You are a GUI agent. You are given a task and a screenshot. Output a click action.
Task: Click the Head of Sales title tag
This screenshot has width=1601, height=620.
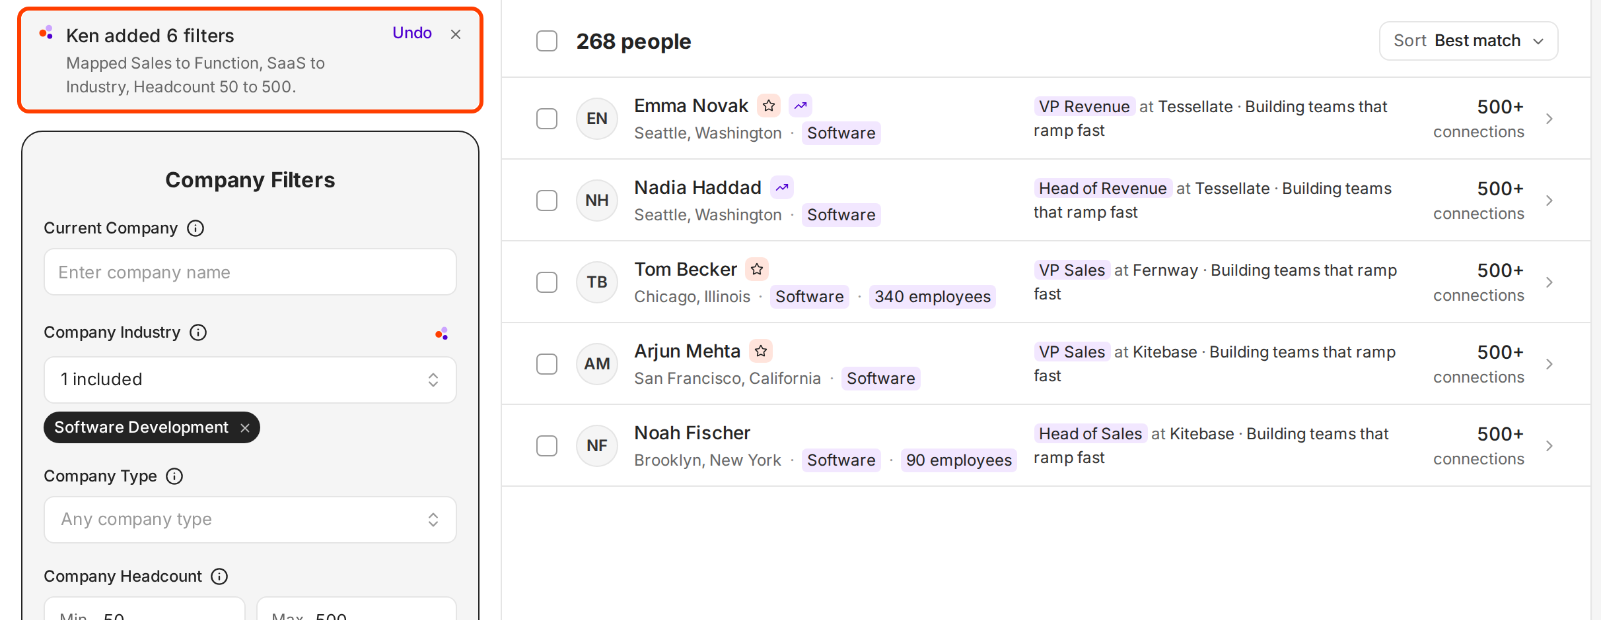[1090, 434]
